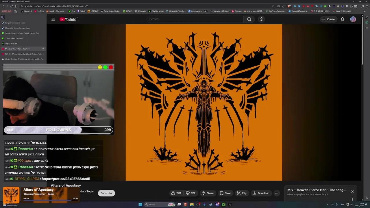Click the share icon in address bar
Viewport: 370px width, 208px height.
[283, 6]
